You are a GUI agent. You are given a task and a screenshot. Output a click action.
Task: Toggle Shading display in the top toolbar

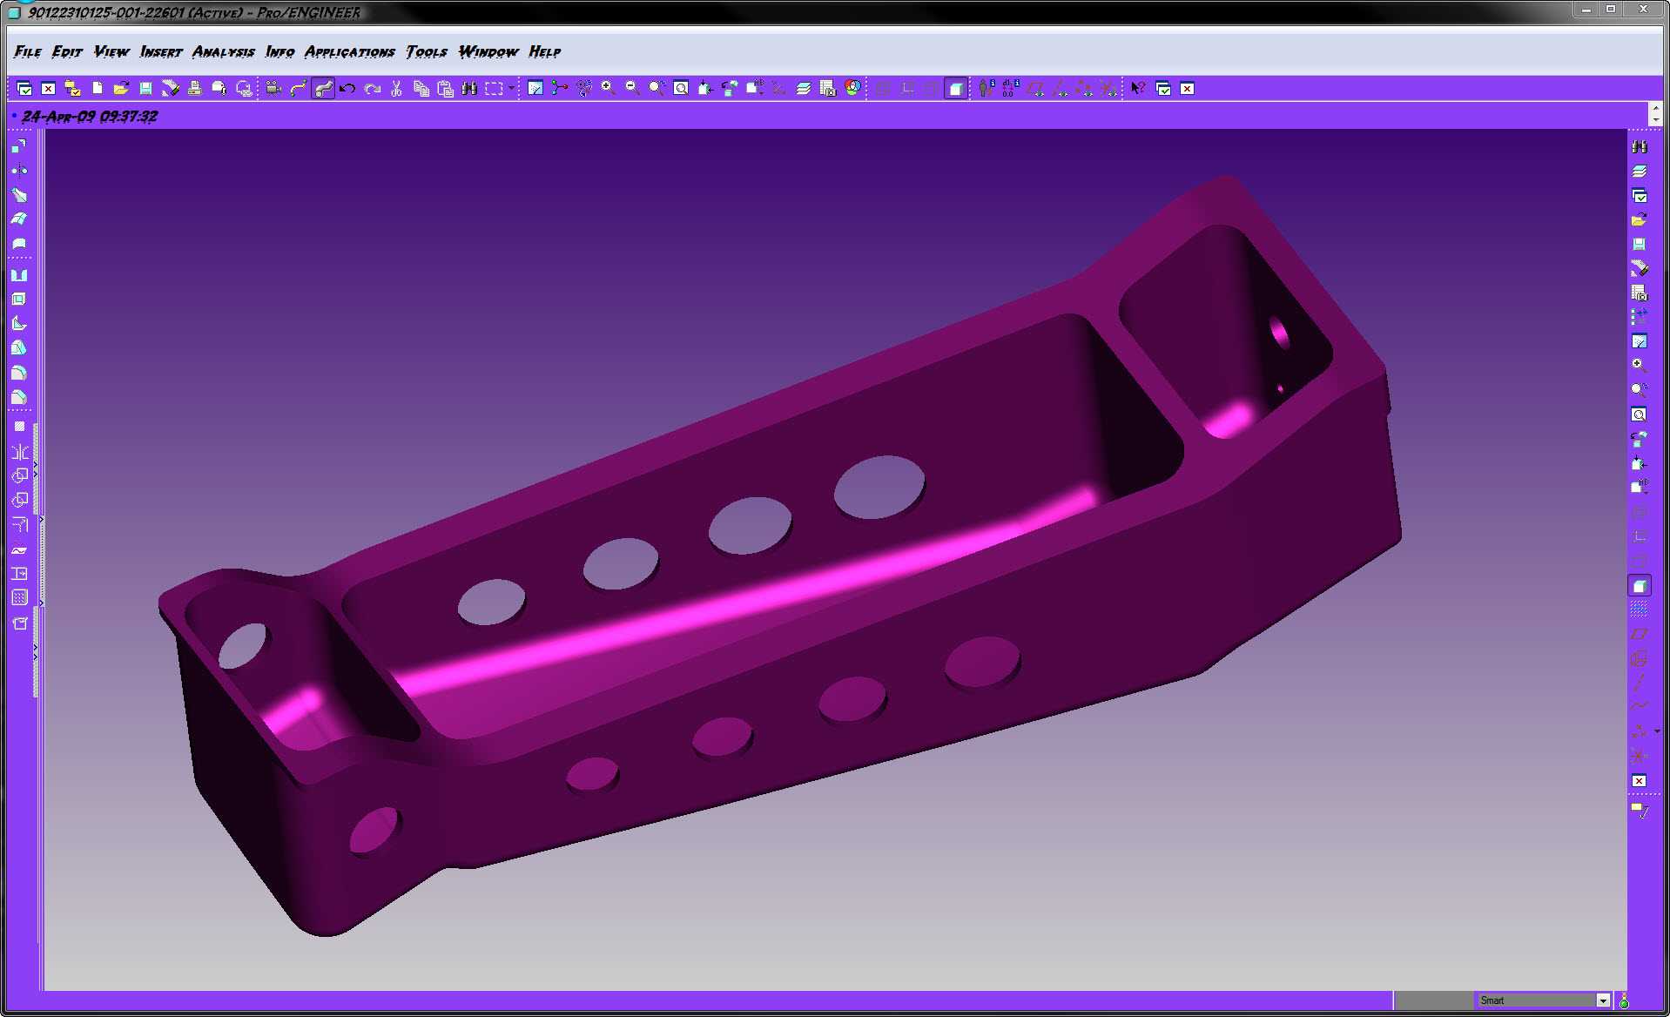[956, 88]
